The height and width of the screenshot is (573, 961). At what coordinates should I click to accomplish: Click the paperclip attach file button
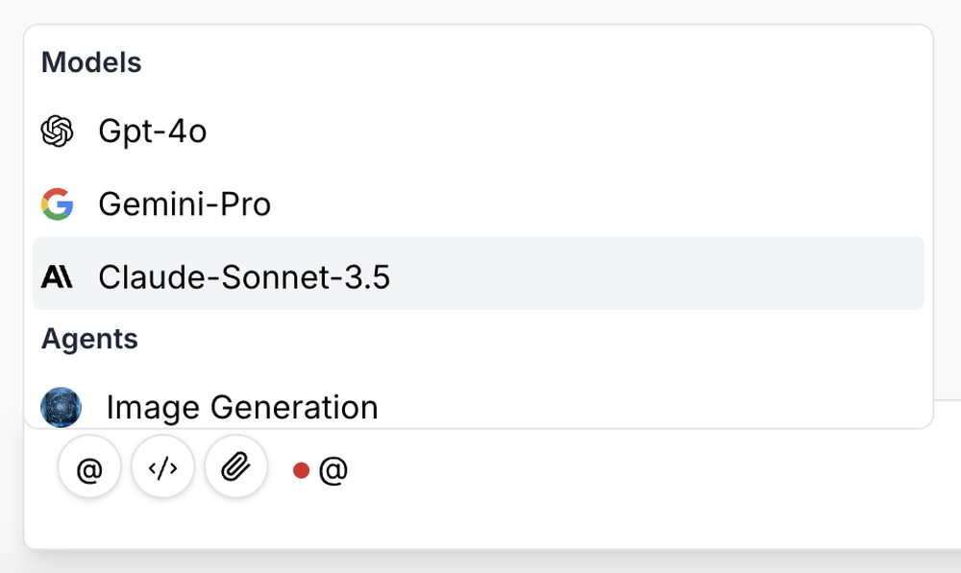pos(235,468)
